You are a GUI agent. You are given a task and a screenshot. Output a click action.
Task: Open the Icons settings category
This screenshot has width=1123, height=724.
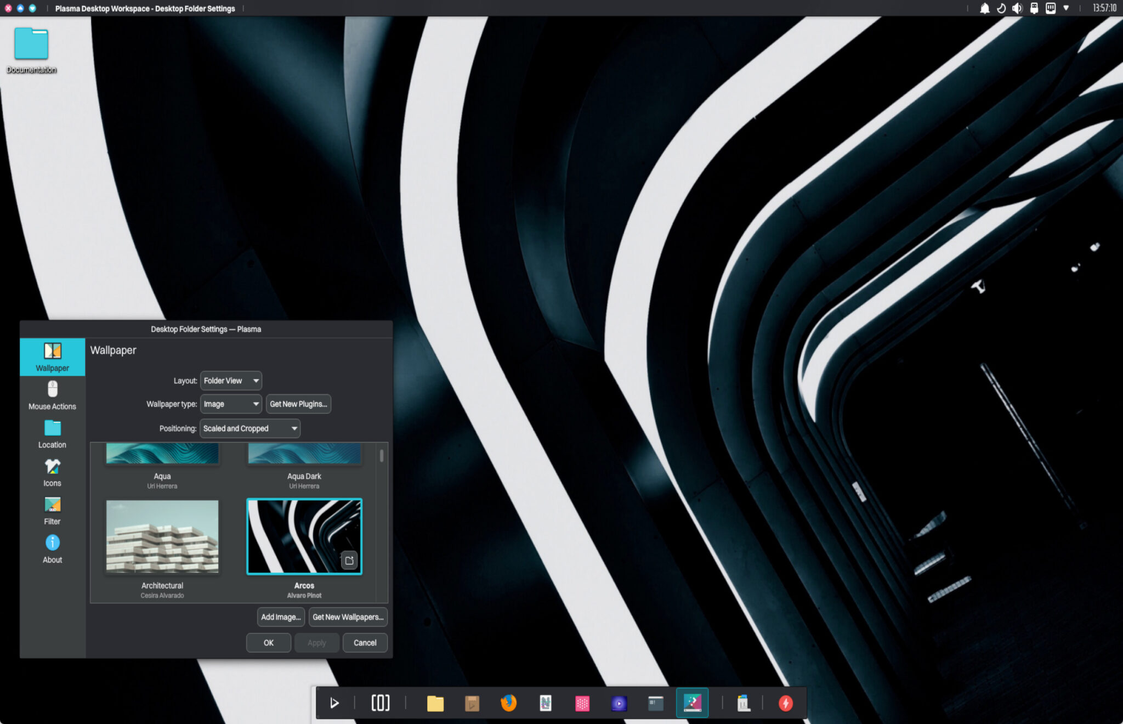pyautogui.click(x=52, y=472)
